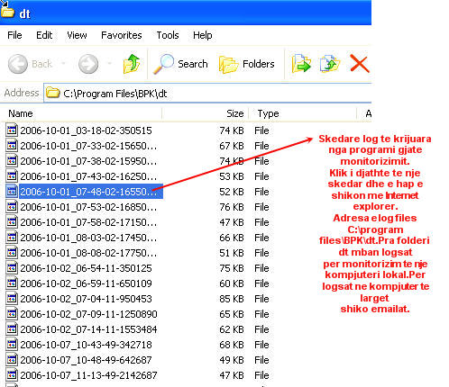
Task: Sort files by the Size column header
Action: pos(206,113)
